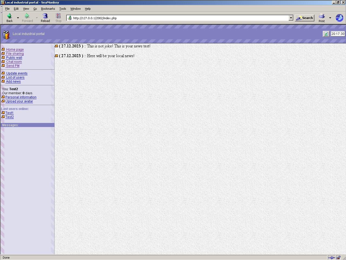Click the Print toolbar icon

coord(322,16)
